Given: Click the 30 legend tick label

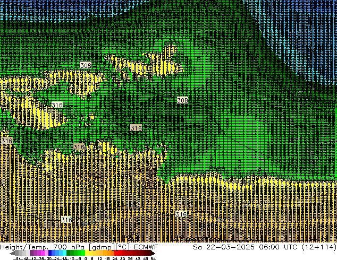Looking at the screenshot, I should tap(122, 259).
